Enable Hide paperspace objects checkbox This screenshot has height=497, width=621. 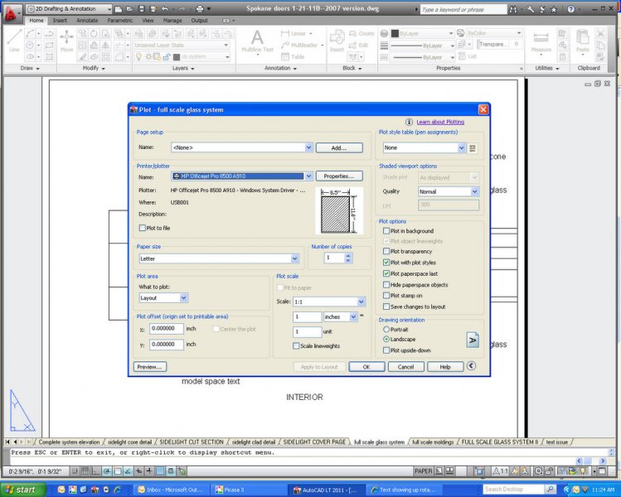point(386,284)
